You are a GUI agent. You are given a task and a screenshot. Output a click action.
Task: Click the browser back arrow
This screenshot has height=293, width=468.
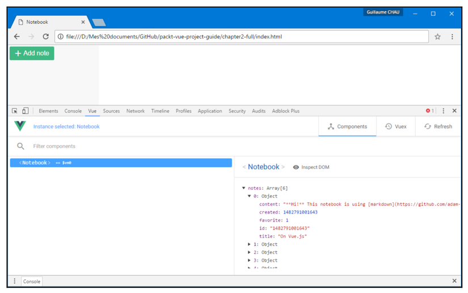pos(17,37)
